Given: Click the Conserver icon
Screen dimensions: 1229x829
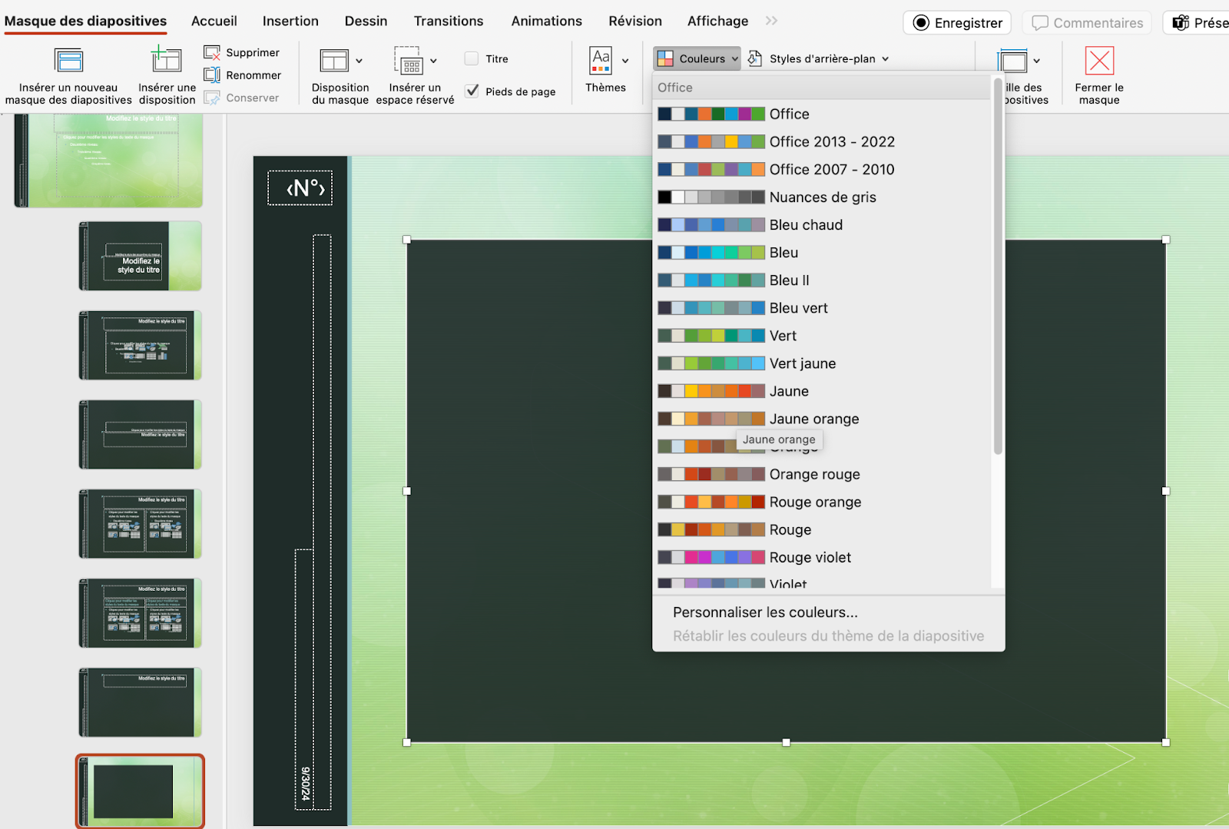Looking at the screenshot, I should coord(212,98).
